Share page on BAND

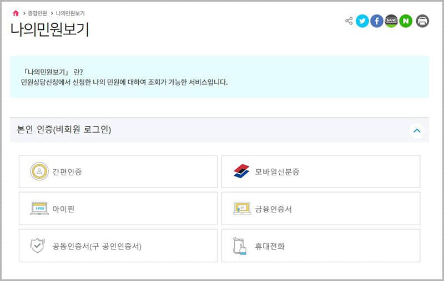391,22
